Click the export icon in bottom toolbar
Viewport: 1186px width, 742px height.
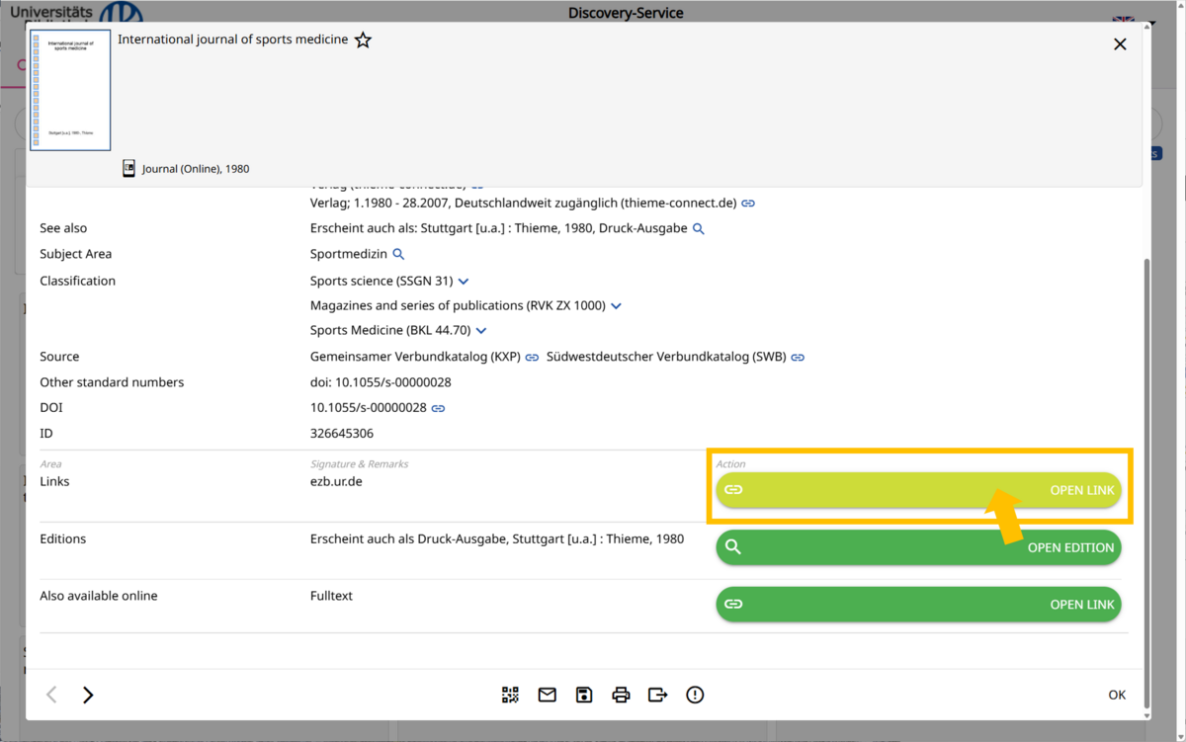[657, 696]
